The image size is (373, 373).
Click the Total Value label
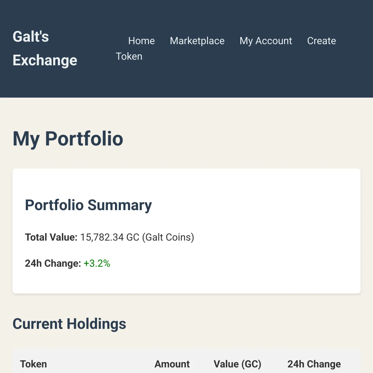51,237
